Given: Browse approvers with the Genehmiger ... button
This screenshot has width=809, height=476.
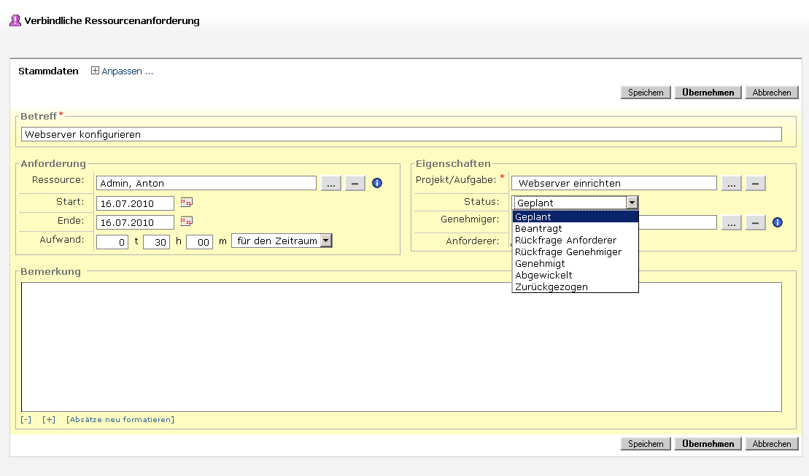Looking at the screenshot, I should point(731,223).
